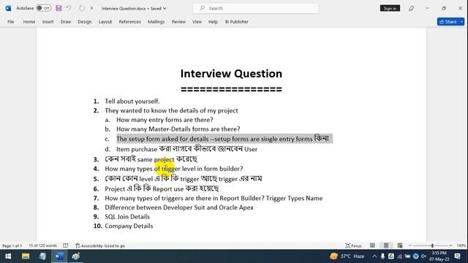Screen dimensions: 468x263
Task: Toggle the AutoSave switch
Action: 44,8
